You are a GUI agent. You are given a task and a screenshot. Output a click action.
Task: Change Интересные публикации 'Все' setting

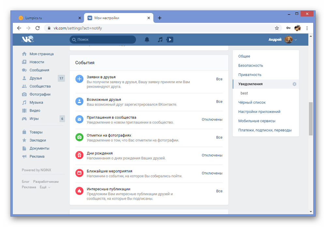pos(219,191)
